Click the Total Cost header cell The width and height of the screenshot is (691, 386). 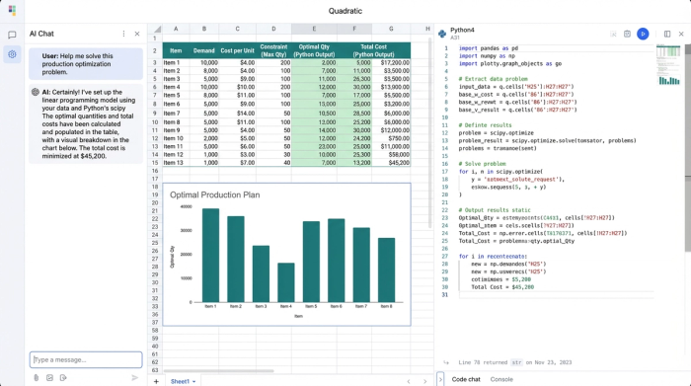click(374, 50)
